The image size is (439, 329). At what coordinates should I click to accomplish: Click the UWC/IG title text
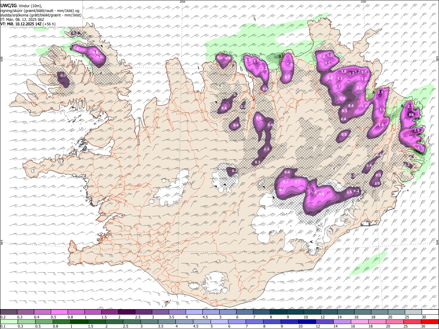8,5
